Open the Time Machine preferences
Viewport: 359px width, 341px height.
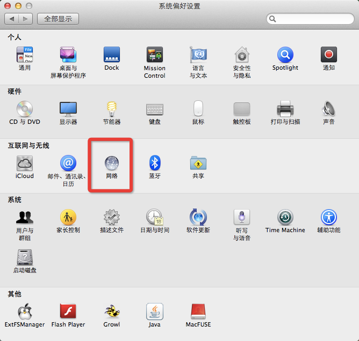[x=285, y=218]
